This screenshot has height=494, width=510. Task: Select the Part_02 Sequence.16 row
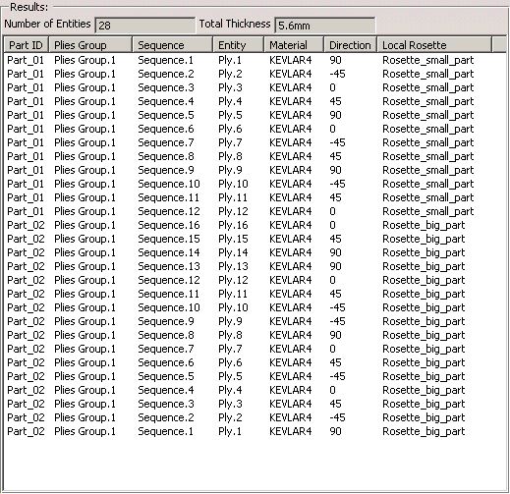(255, 225)
